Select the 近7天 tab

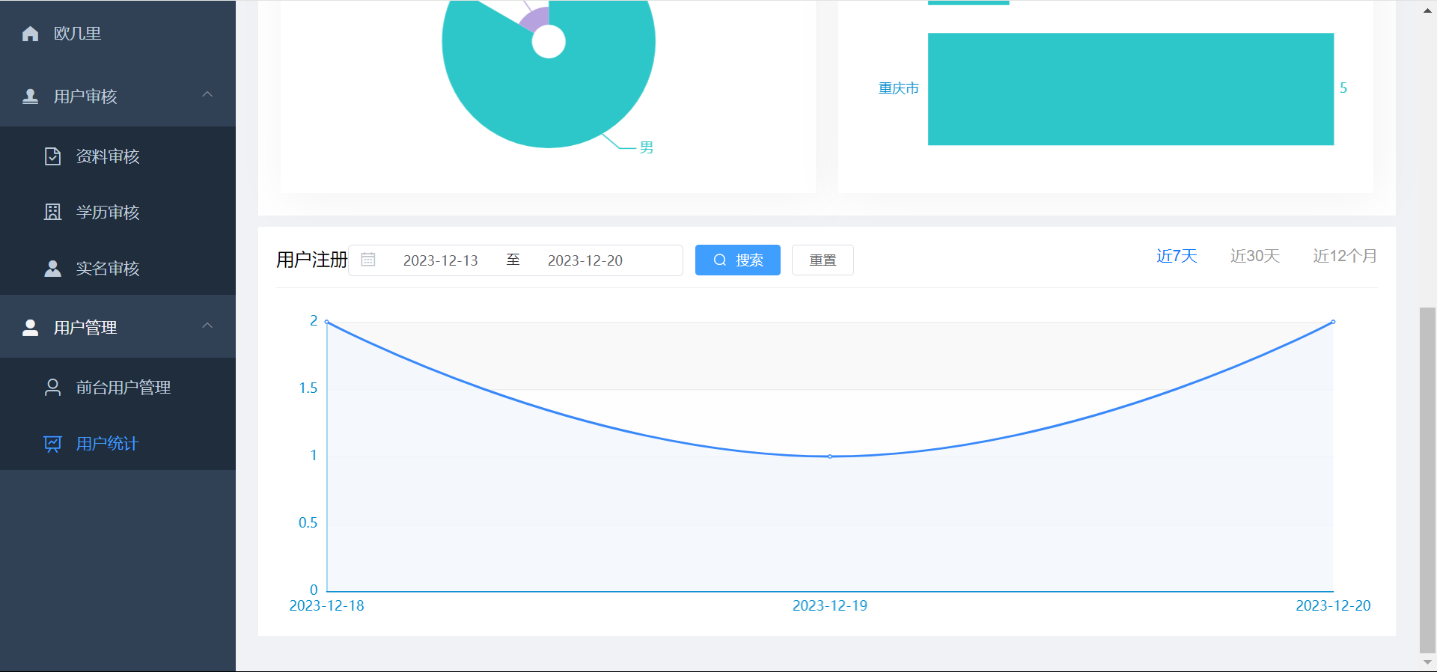[1177, 256]
